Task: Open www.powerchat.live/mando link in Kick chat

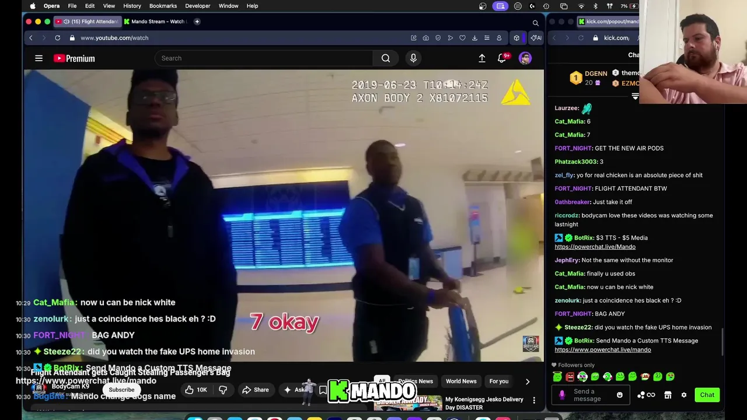Action: coord(602,349)
